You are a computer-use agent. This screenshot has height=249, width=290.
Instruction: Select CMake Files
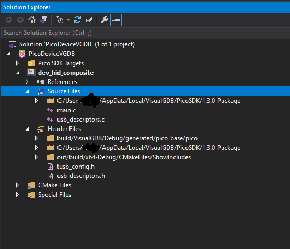[x=54, y=185]
